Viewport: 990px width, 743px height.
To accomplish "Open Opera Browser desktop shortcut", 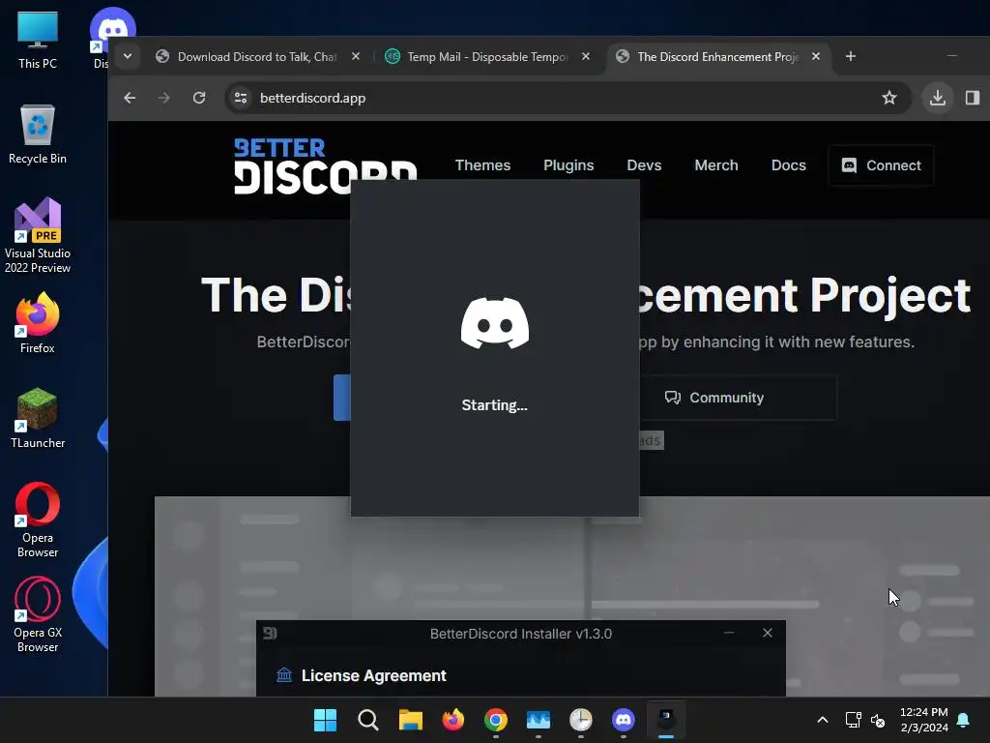I will click(x=38, y=520).
